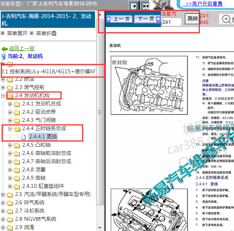Click the folder icon of 2.4.3 气门间隙

[x=17, y=120]
